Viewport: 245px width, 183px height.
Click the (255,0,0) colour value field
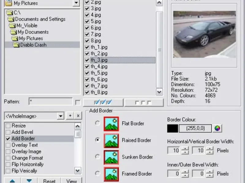[195, 128]
